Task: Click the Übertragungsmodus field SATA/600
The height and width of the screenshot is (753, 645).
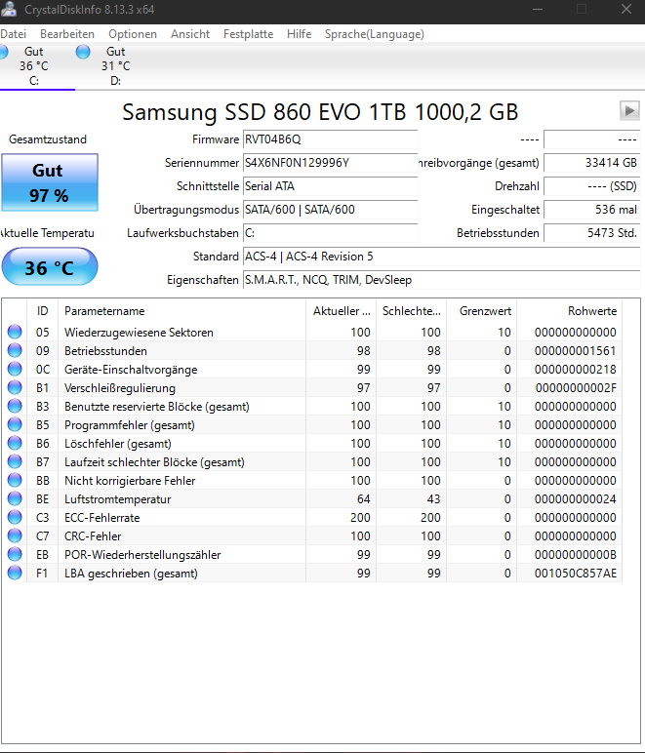Action: click(331, 210)
